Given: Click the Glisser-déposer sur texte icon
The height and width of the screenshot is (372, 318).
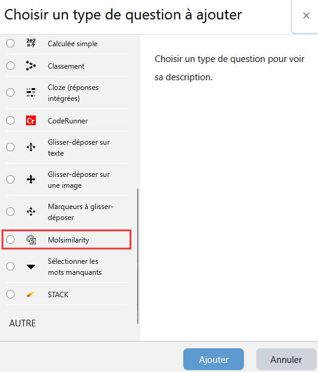Looking at the screenshot, I should [x=31, y=147].
